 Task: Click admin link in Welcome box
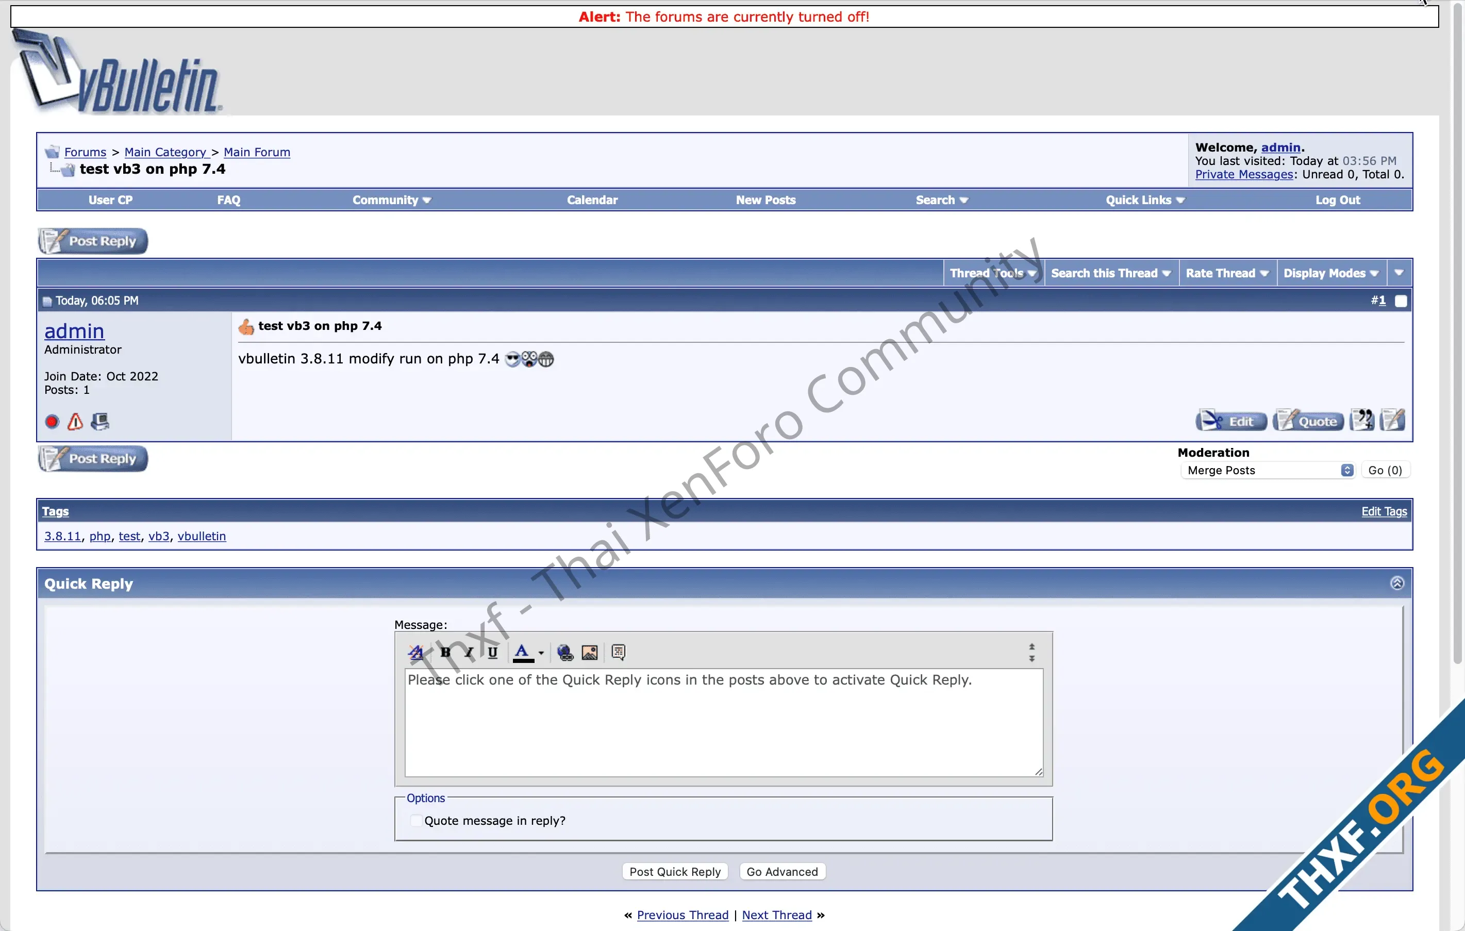point(1280,147)
